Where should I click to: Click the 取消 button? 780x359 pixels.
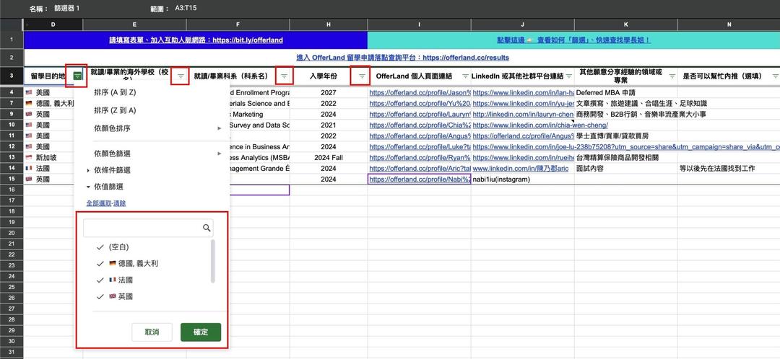tap(152, 332)
